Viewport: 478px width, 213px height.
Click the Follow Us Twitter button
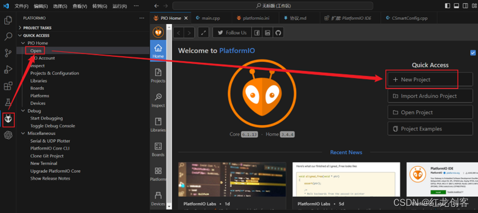click(x=232, y=33)
